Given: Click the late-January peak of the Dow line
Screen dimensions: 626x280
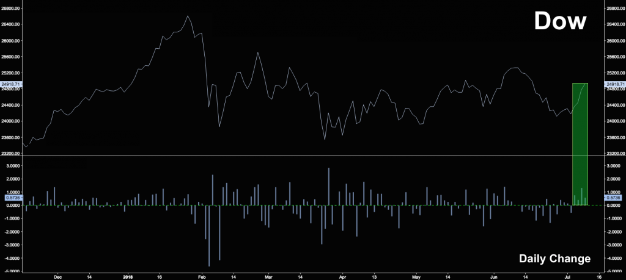Looking at the screenshot, I should pos(188,16).
